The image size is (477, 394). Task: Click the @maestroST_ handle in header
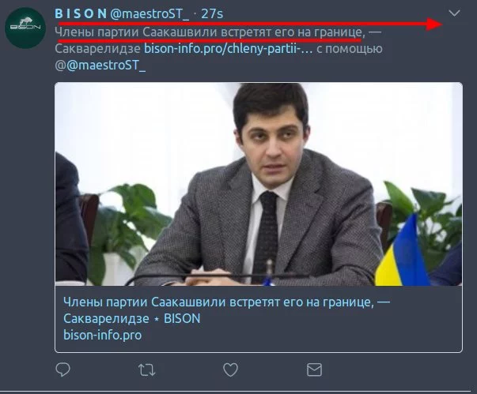coord(150,14)
